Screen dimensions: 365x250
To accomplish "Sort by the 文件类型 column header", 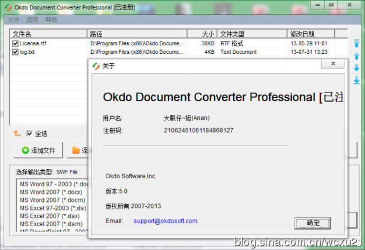I will (252, 34).
